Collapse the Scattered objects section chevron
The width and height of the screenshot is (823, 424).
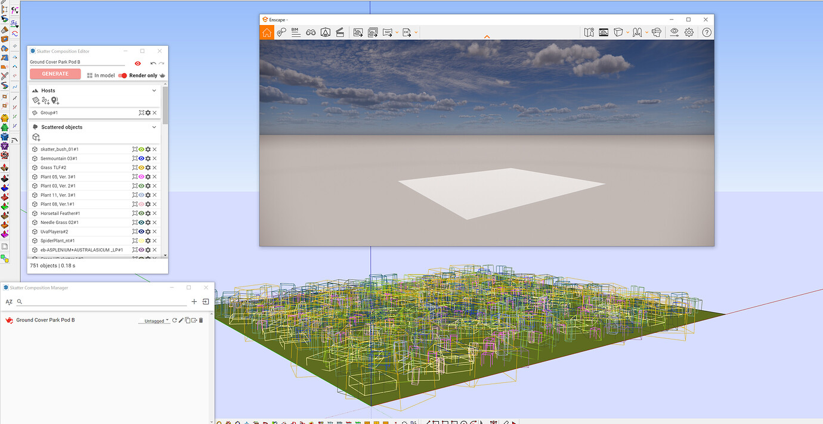(154, 127)
